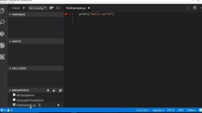The image size is (202, 113).
Task: Open the Extensions view icon
Action: [2, 57]
